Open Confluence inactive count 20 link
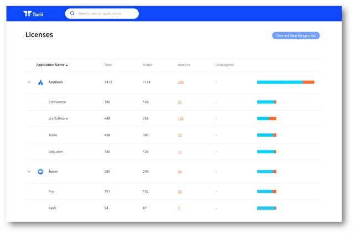354x234 pixels. coord(180,102)
